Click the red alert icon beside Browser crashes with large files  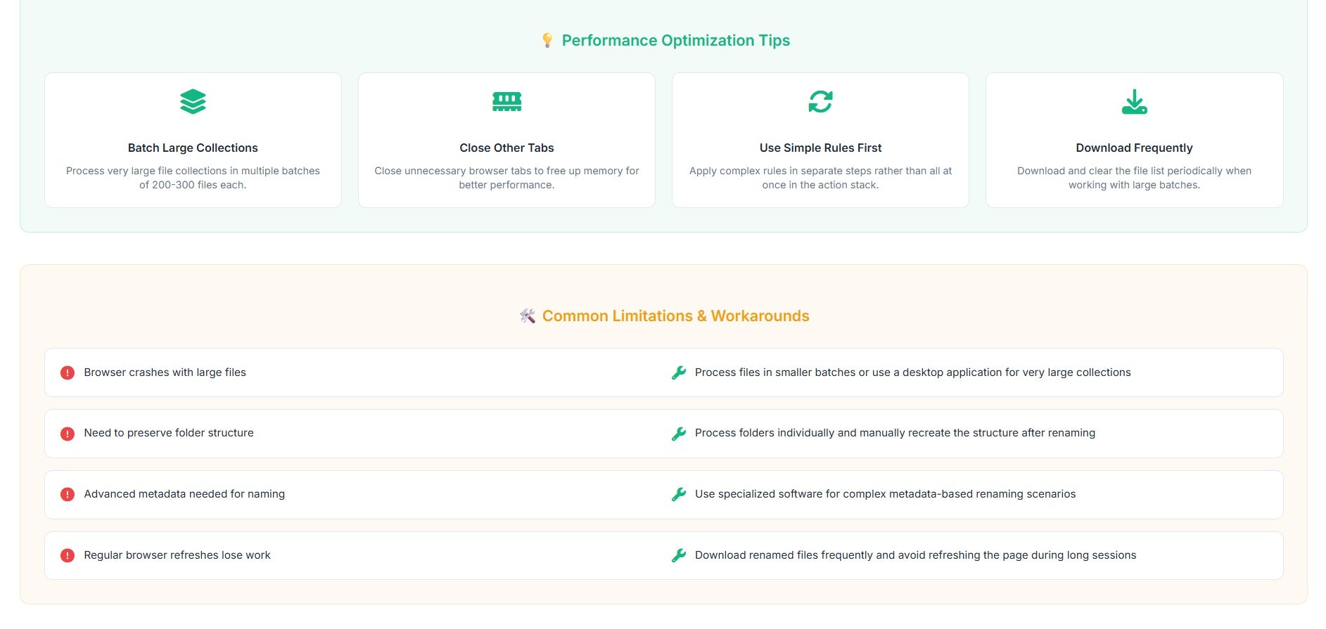coord(68,372)
